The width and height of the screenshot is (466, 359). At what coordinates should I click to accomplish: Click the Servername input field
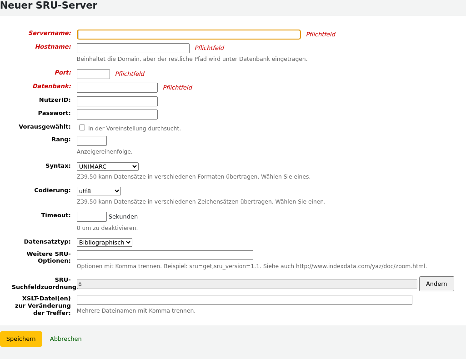[x=189, y=35]
